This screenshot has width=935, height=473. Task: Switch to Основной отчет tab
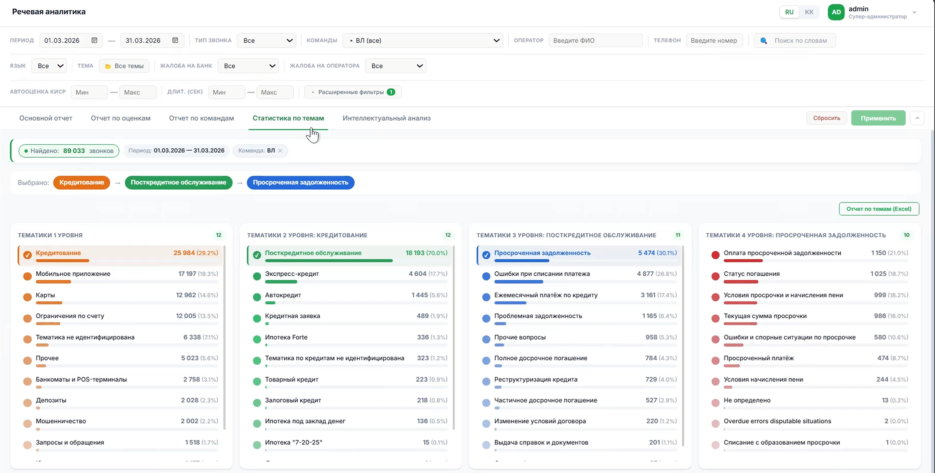pos(46,118)
